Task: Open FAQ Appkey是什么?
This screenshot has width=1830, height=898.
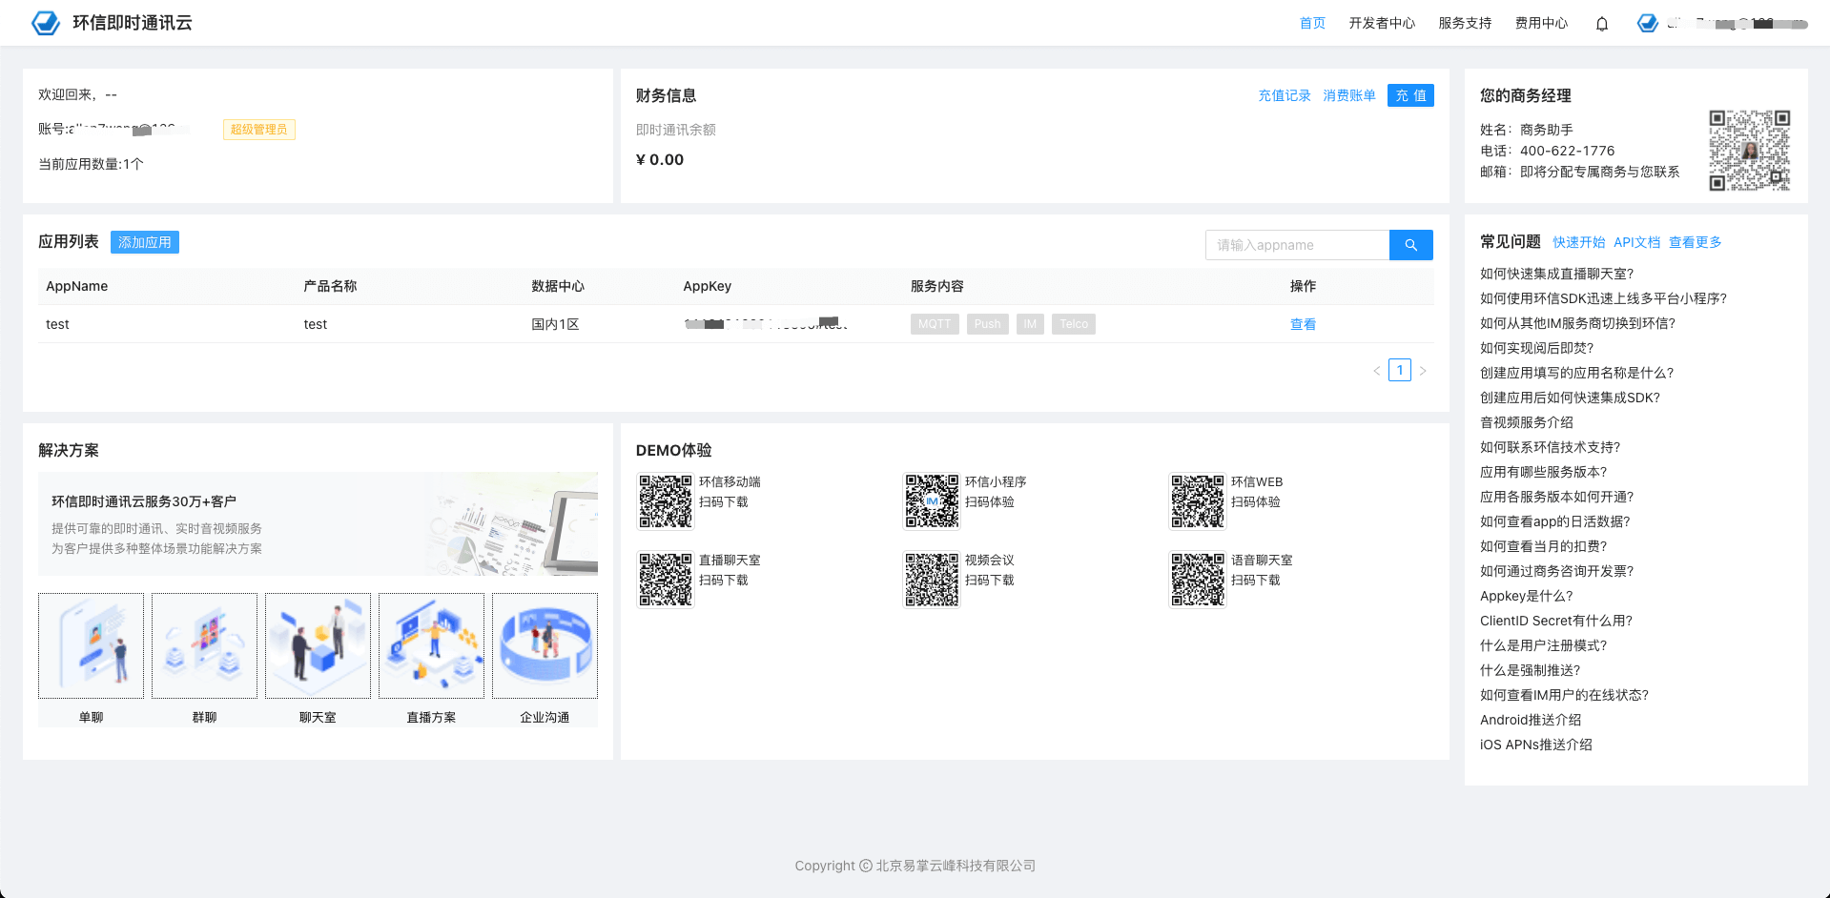Action: pyautogui.click(x=1526, y=596)
